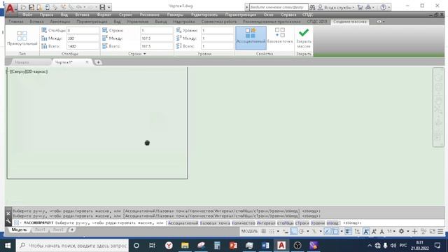Switch to the Модель layout tab
Viewport: 448px width, 252px height.
19,230
